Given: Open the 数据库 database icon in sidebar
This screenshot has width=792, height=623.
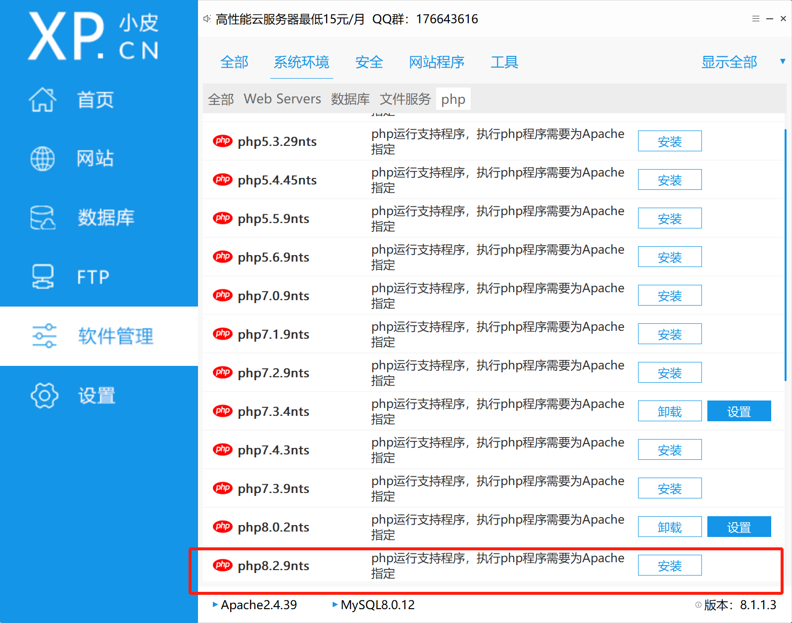Looking at the screenshot, I should click(43, 218).
